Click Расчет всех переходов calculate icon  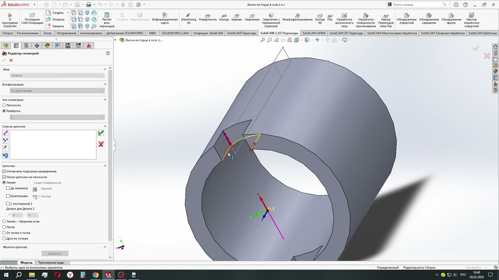107,21
